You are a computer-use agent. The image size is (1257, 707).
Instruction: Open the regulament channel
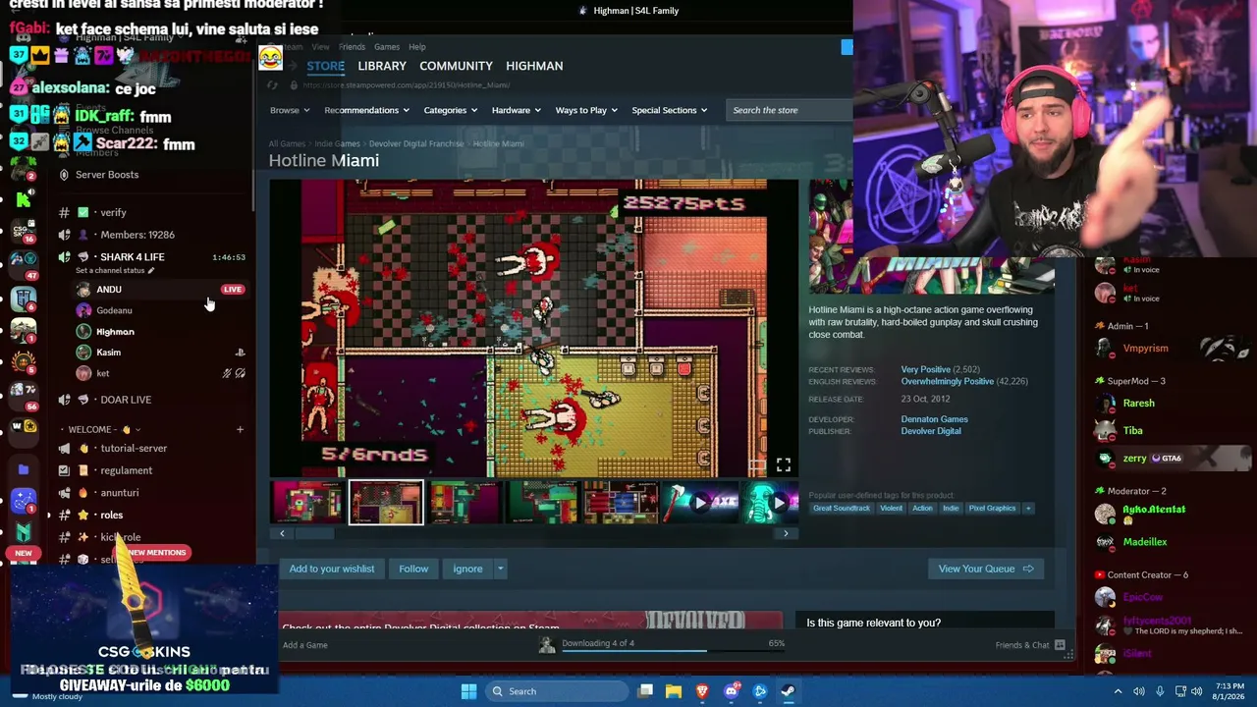tap(127, 470)
